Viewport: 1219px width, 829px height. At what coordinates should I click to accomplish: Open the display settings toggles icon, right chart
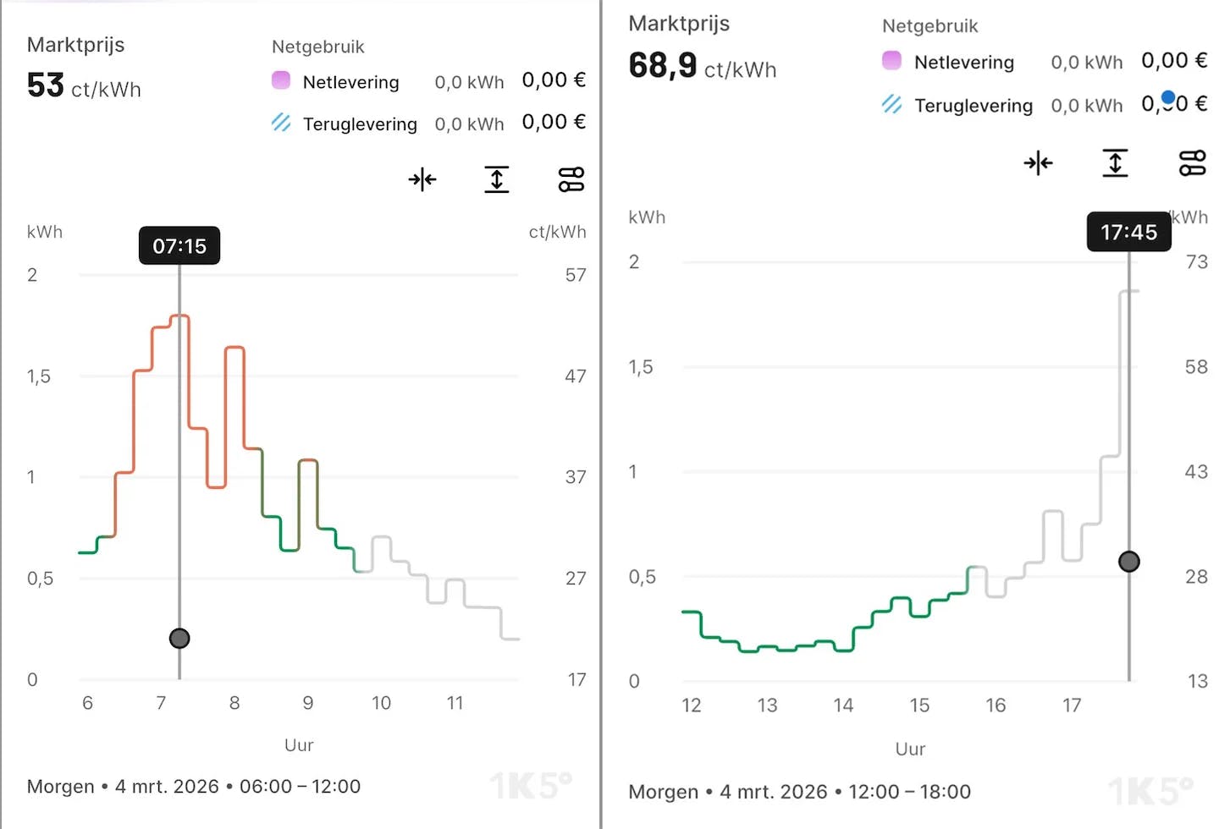click(x=1192, y=162)
